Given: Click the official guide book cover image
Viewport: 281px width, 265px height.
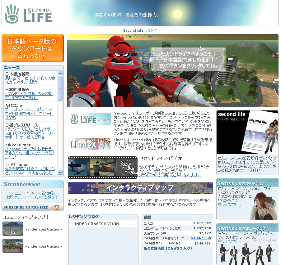Looking at the screenshot, I should pos(247,132).
